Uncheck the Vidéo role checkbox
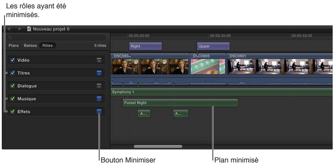Image resolution: width=333 pixels, height=165 pixels. point(12,60)
